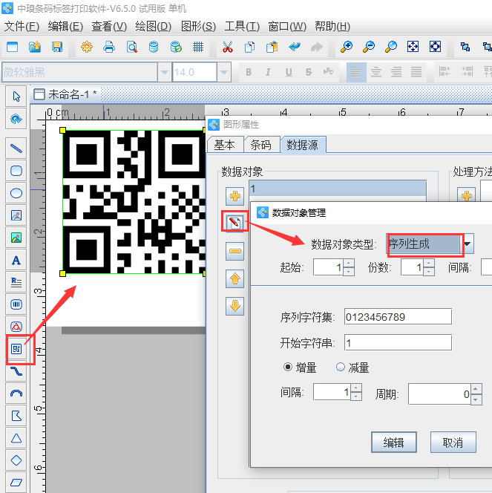Click the 编辑 button

point(393,443)
